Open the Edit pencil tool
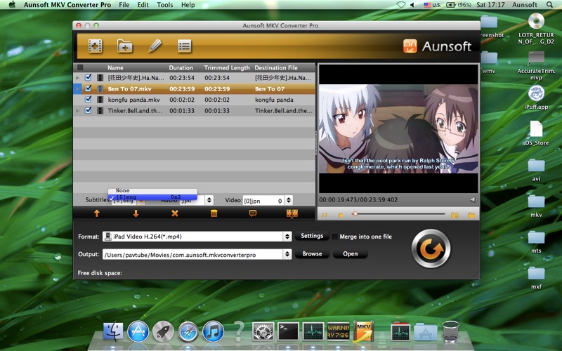 coord(155,46)
